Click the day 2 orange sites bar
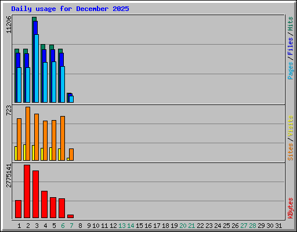297x232 pixels. click(x=28, y=133)
